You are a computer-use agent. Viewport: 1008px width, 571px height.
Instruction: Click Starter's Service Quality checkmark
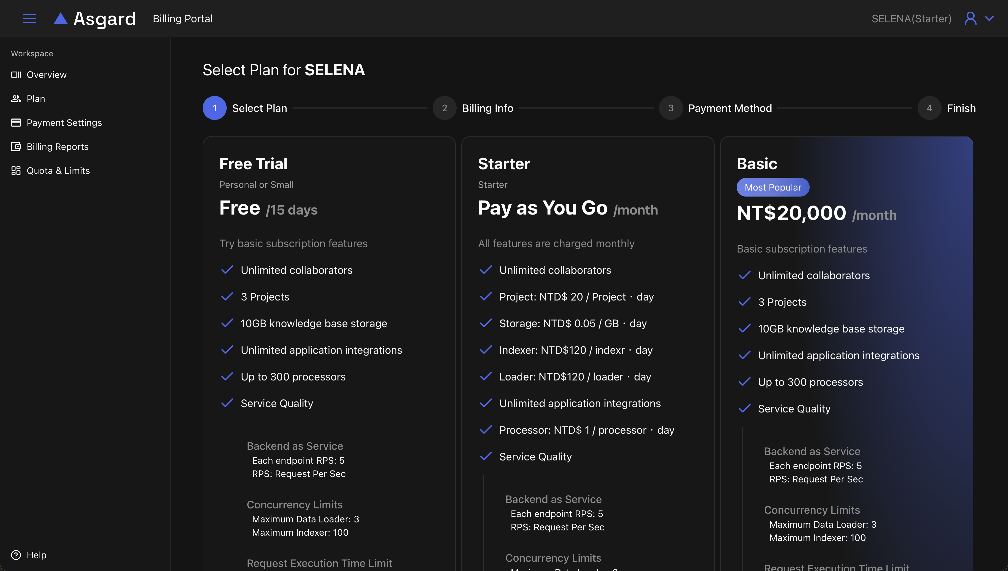coord(486,456)
